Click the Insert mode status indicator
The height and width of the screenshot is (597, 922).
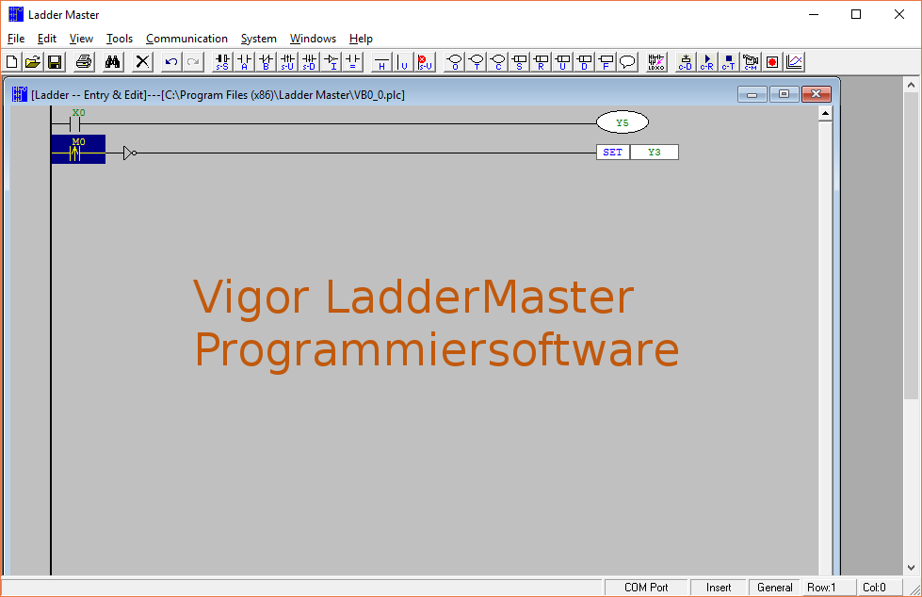[719, 587]
